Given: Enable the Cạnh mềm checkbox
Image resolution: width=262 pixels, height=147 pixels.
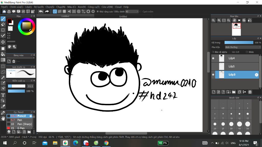Looking at the screenshot, I should click(x=141, y=11).
